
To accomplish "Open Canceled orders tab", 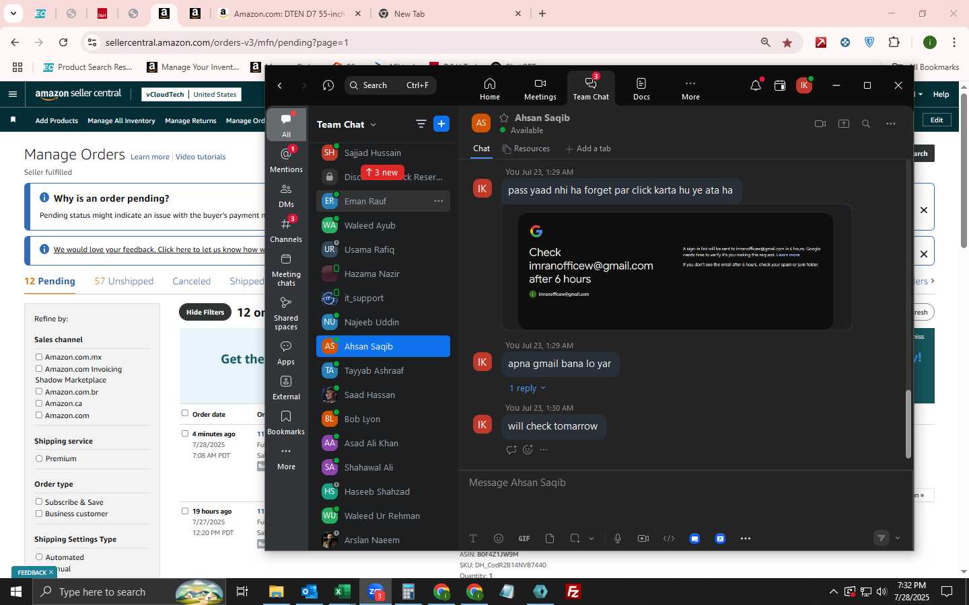I will point(192,281).
